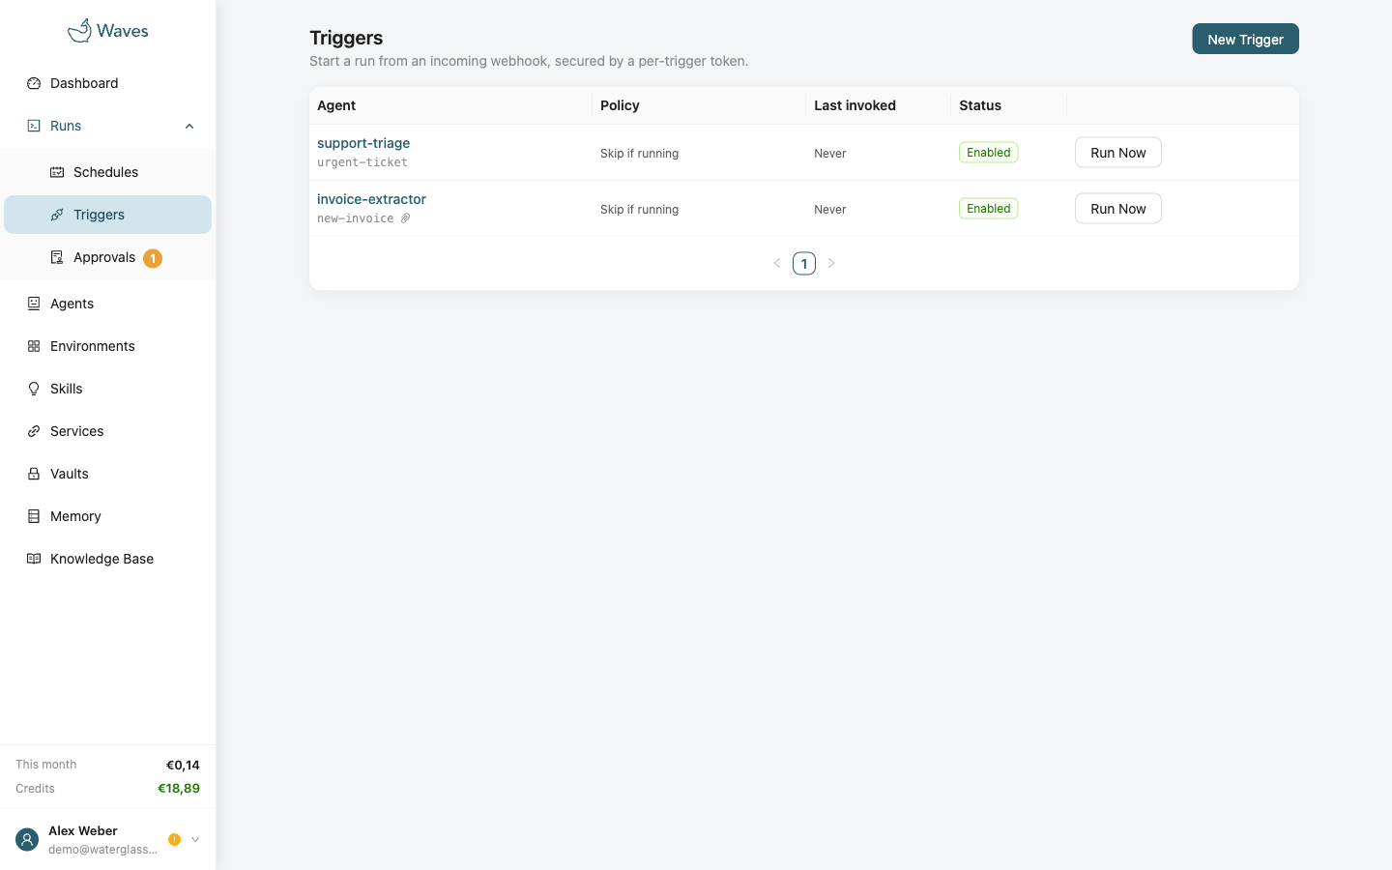Click the Knowledge Base book icon
The image size is (1392, 870).
click(x=34, y=559)
